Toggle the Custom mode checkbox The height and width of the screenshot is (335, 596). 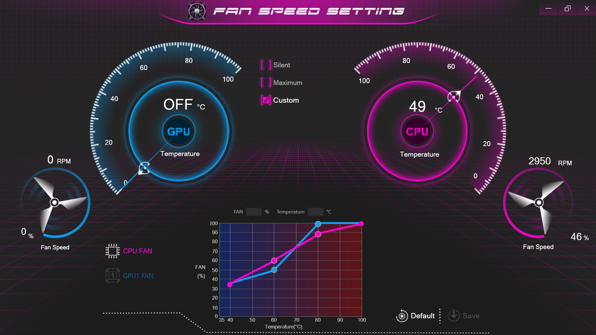pyautogui.click(x=266, y=100)
